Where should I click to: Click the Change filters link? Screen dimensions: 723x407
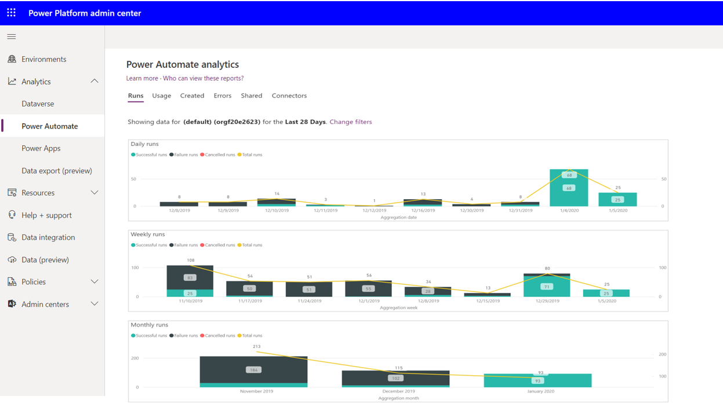[351, 122]
